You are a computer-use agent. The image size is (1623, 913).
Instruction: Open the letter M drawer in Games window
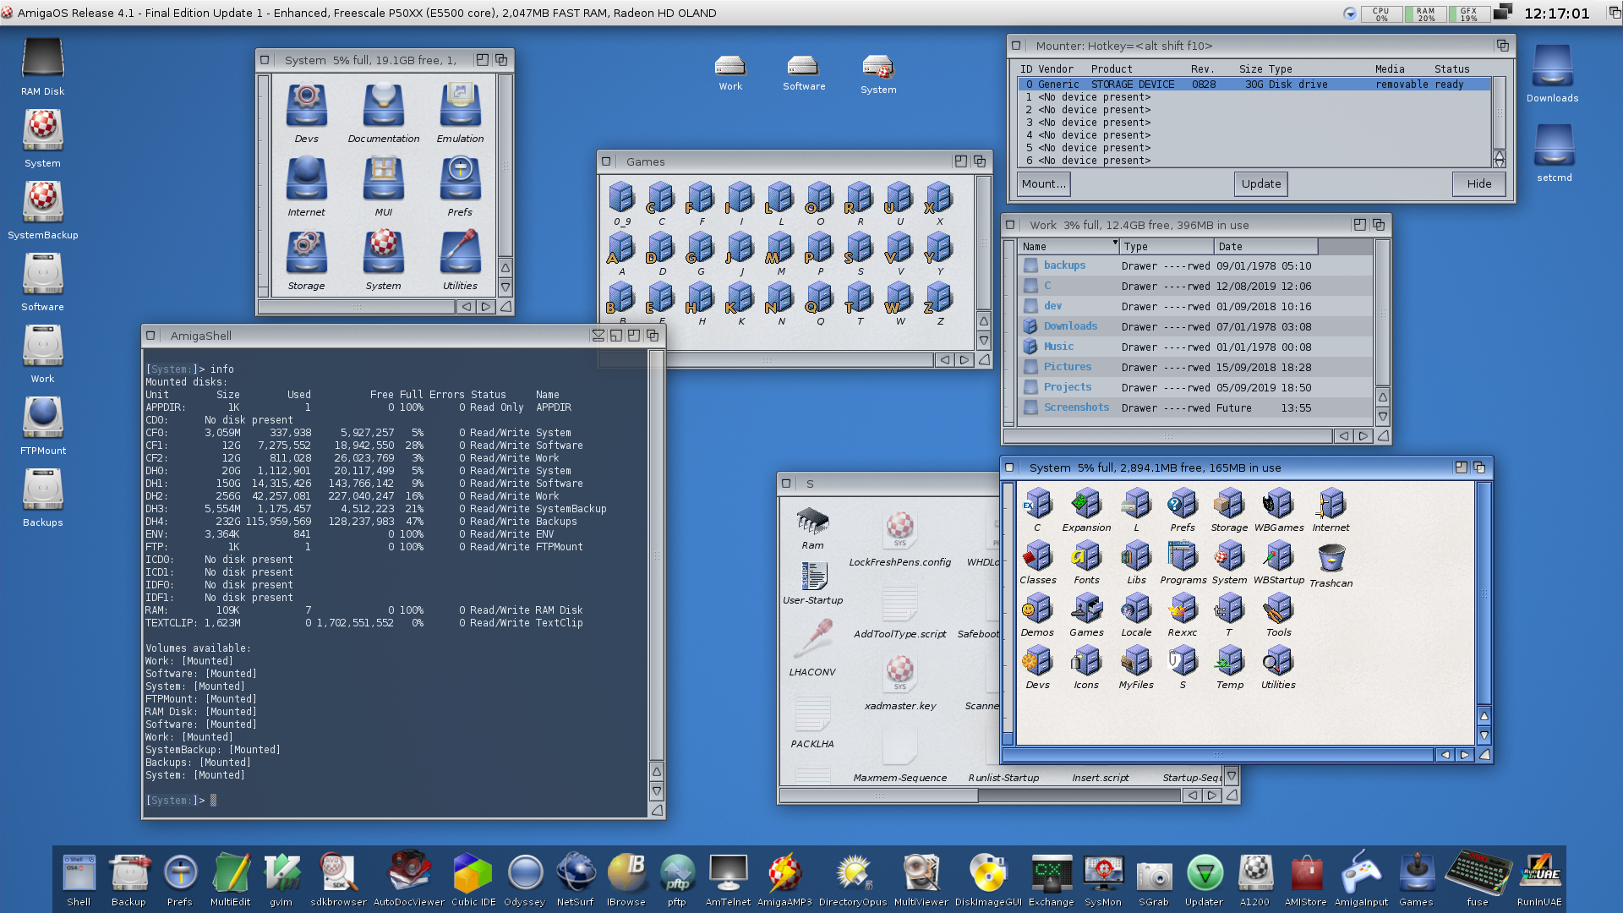[779, 249]
